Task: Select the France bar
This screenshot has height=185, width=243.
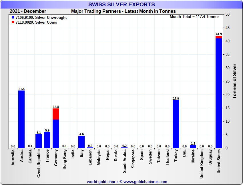Action: tap(47, 140)
